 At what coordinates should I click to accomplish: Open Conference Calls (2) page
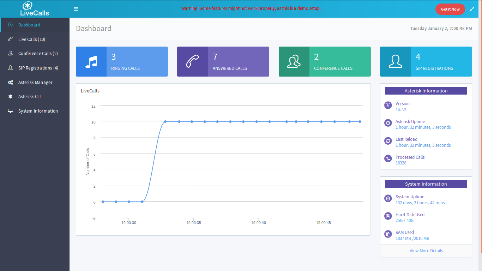tap(35, 53)
